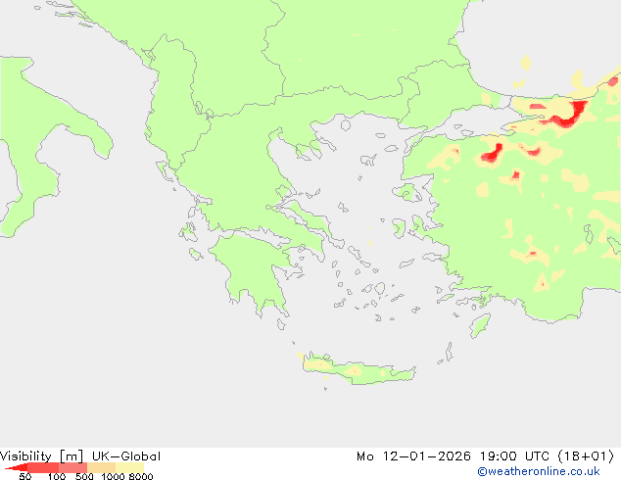Click the legend swatch between 100 and 500
The height and width of the screenshot is (480, 621).
coord(72,467)
